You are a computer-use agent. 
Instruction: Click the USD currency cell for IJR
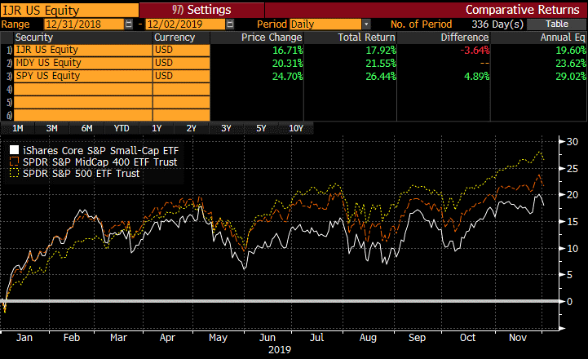pyautogui.click(x=182, y=51)
